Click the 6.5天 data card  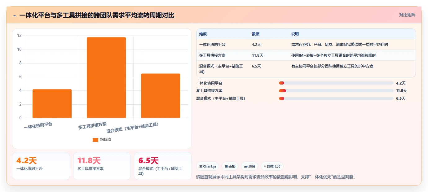pos(163,166)
